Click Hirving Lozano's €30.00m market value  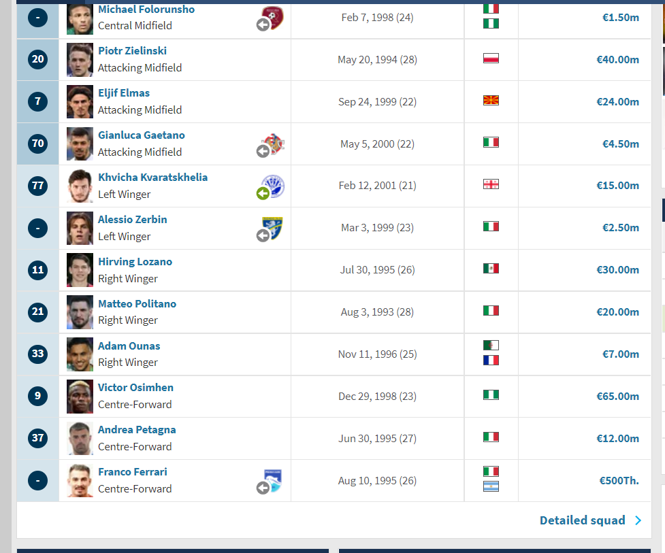617,270
